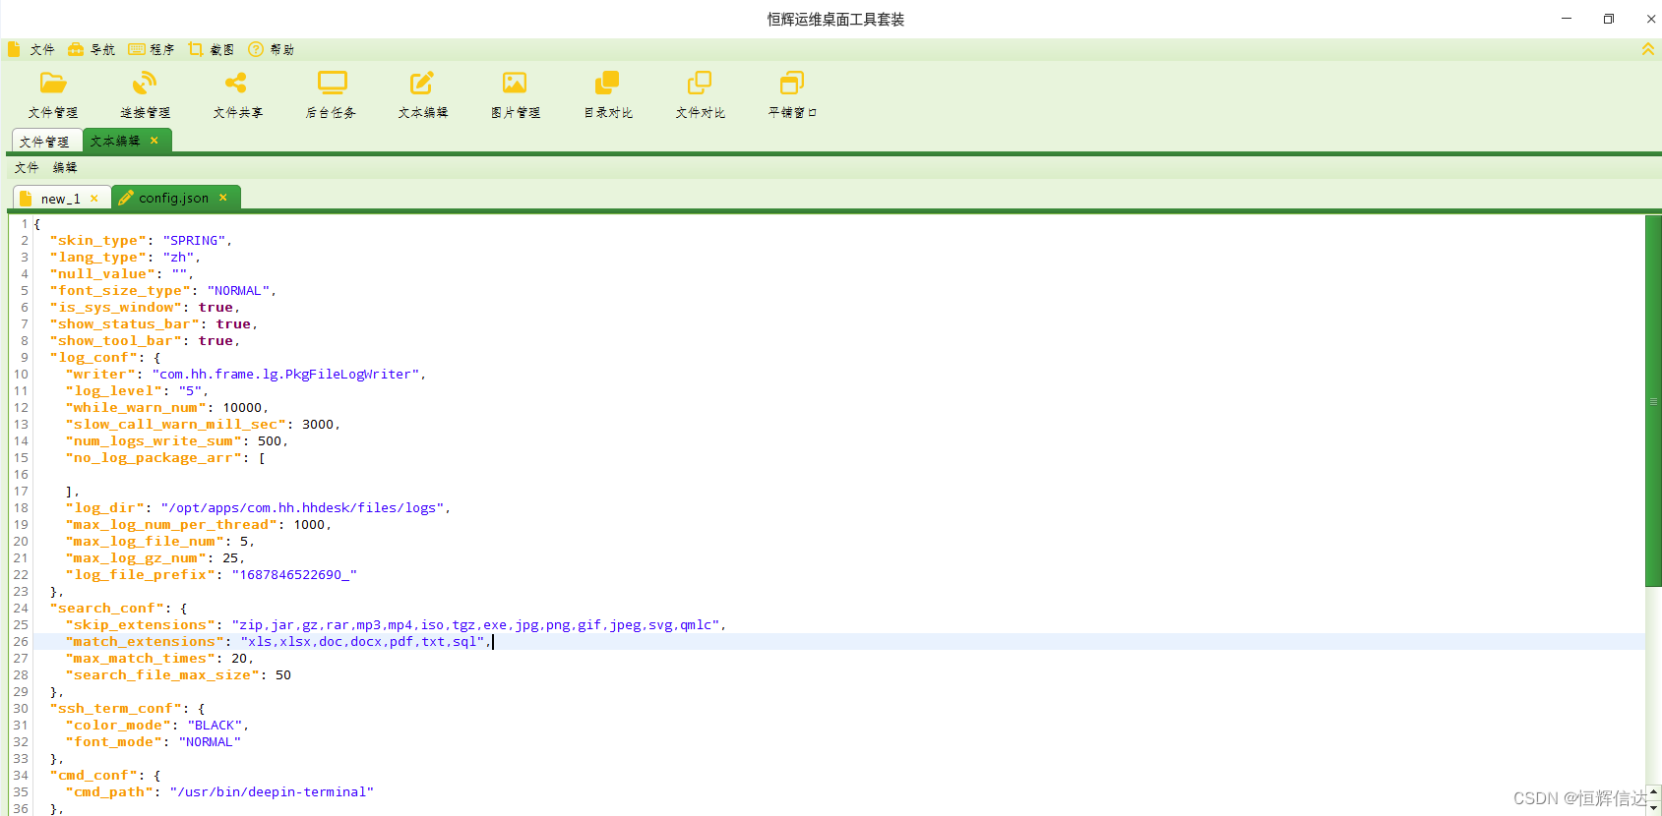Select the config.json document tab

(x=173, y=198)
